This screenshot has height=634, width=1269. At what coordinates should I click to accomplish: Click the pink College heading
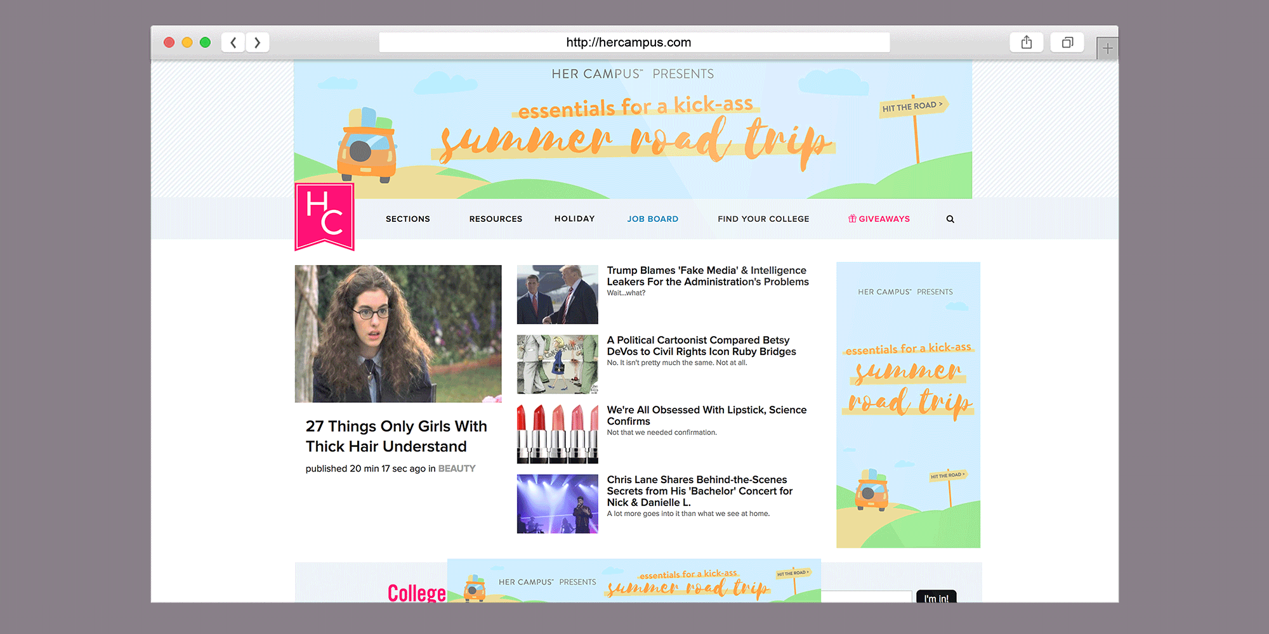point(416,593)
